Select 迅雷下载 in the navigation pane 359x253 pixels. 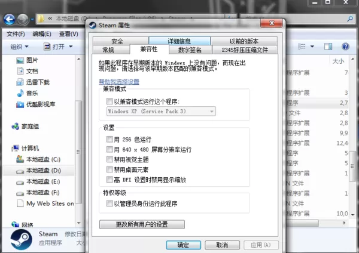pos(33,82)
